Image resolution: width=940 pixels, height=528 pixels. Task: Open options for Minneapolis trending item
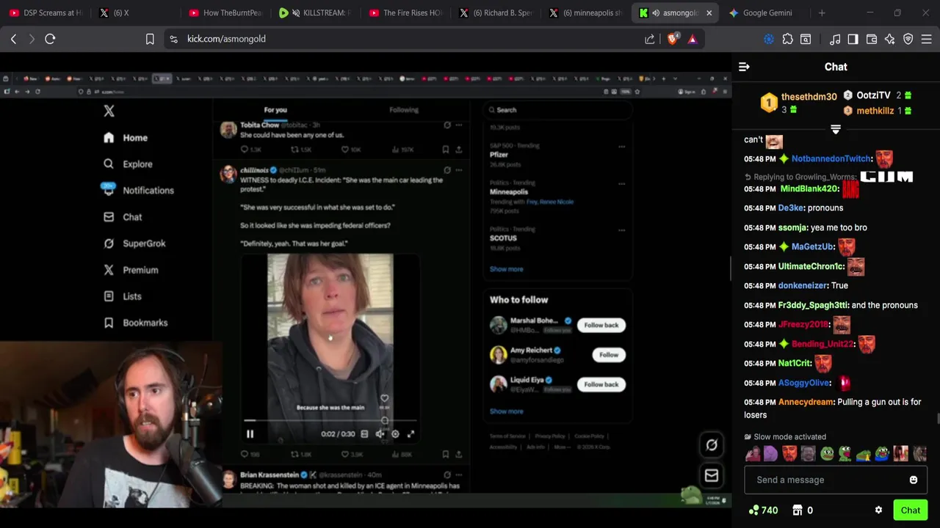pyautogui.click(x=621, y=183)
